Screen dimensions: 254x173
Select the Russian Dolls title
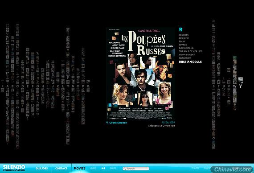click(190, 62)
